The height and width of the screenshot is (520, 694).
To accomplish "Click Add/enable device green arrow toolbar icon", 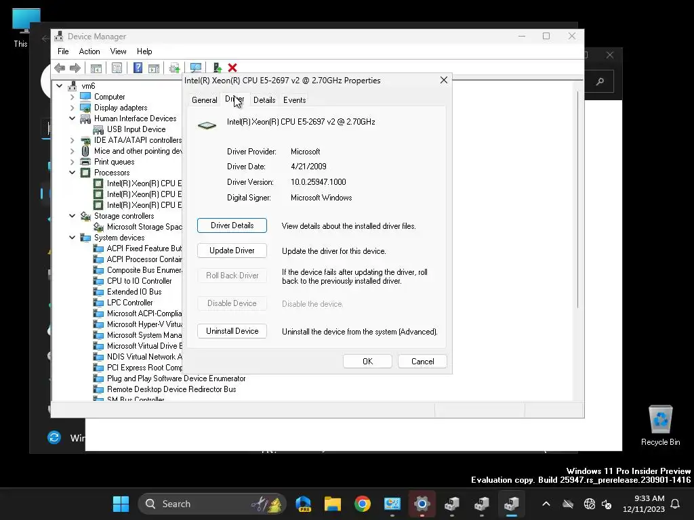I will (x=217, y=68).
